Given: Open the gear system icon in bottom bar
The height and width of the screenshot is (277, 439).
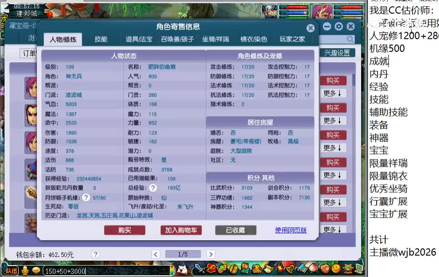Looking at the screenshot, I should tap(347, 269).
